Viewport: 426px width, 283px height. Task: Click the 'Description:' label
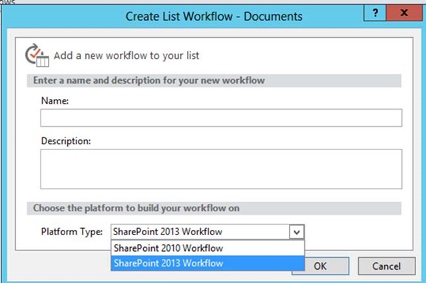[66, 141]
